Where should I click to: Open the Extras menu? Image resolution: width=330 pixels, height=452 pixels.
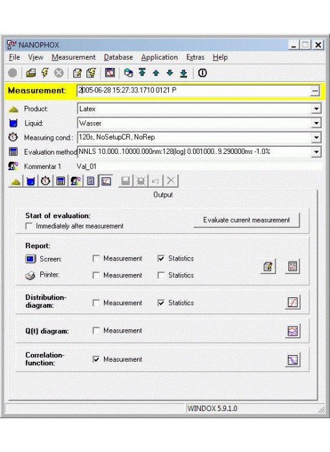196,57
